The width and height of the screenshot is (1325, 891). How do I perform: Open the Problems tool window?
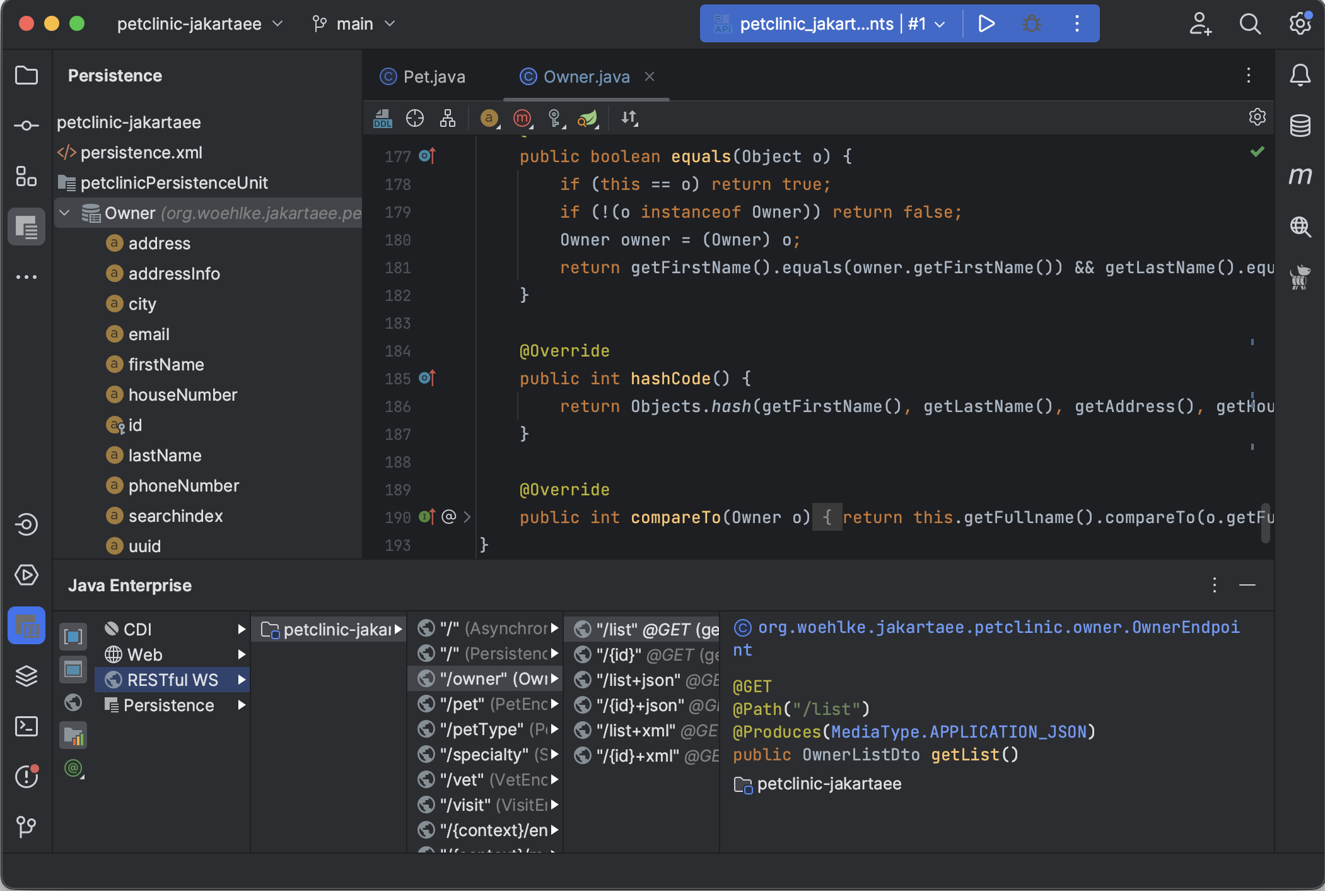click(26, 777)
